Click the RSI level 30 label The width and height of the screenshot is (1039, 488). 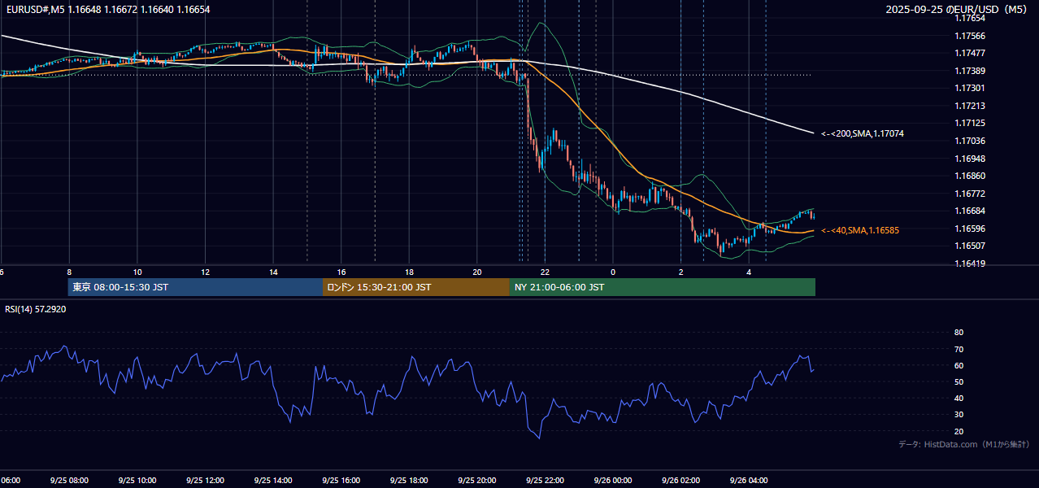tap(959, 415)
